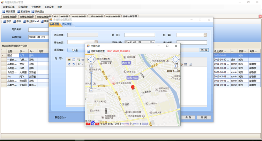Click the map zoom-in plus button
Image resolution: width=262 pixels, height=141 pixels.
[x=91, y=66]
